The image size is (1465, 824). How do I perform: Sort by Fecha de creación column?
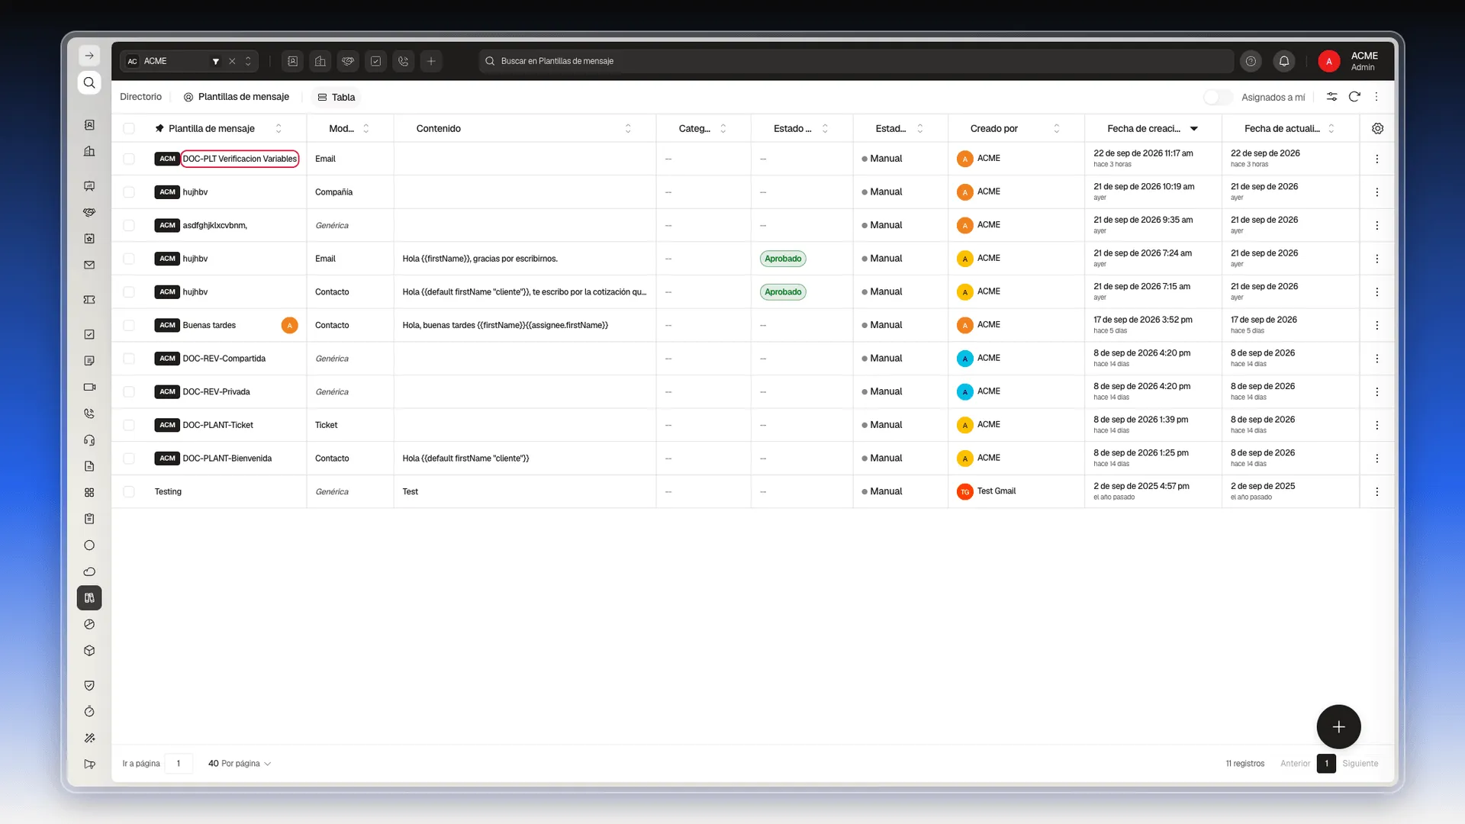click(1152, 128)
